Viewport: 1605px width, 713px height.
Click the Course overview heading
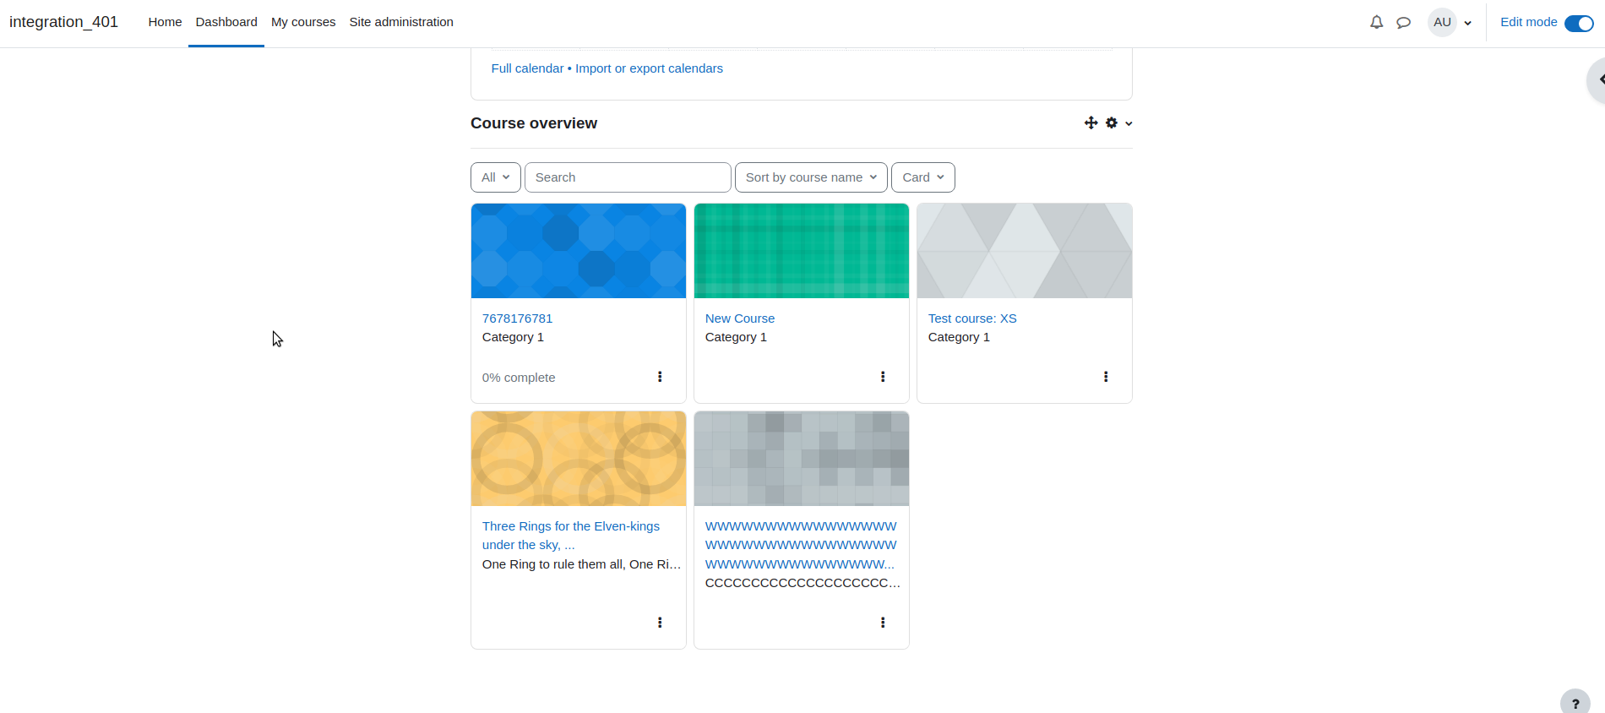534,123
